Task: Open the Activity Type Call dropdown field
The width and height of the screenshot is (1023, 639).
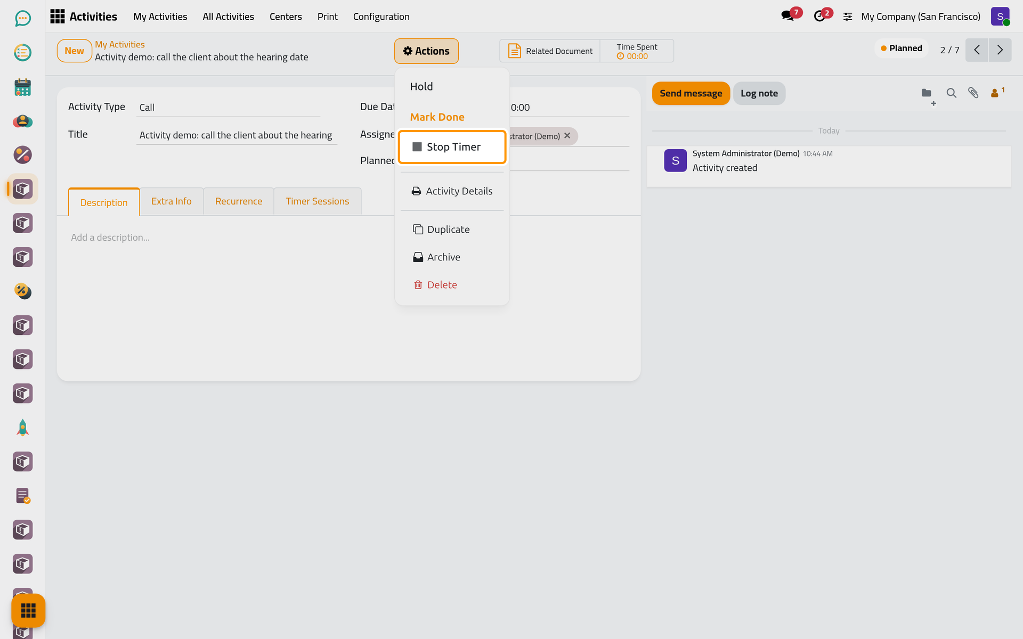Action: pos(229,108)
